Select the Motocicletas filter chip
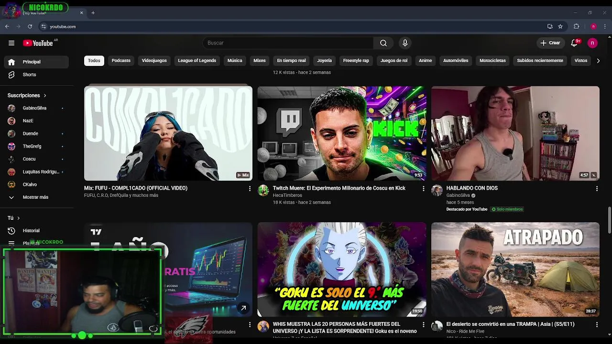The height and width of the screenshot is (344, 612). pos(492,61)
